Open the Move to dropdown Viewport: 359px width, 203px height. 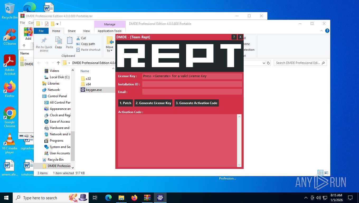click(x=110, y=44)
